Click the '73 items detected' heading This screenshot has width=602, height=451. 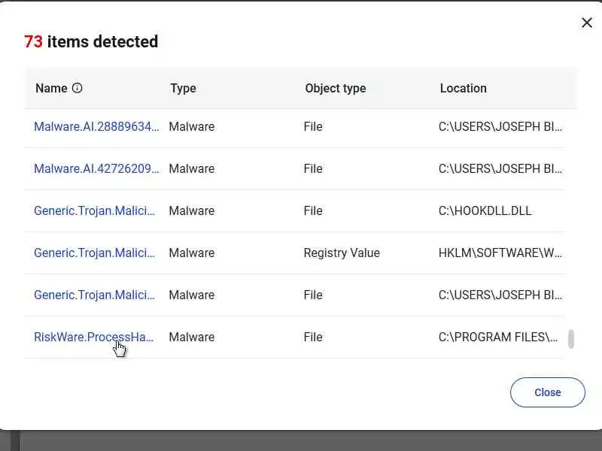91,41
